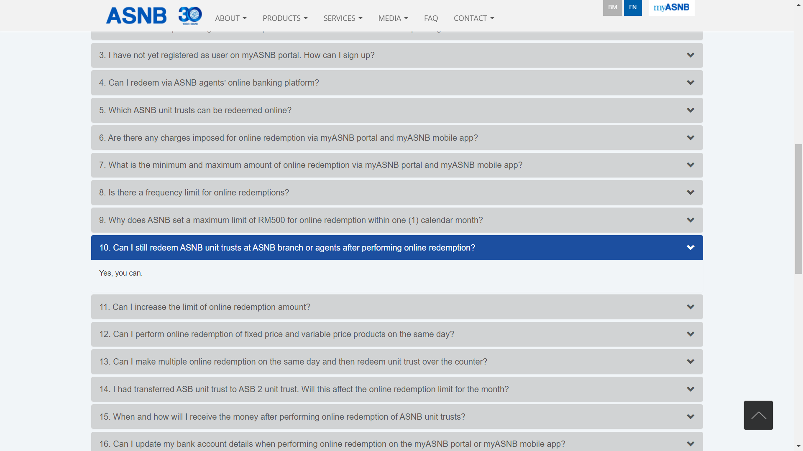The height and width of the screenshot is (451, 803).
Task: Expand question 11 about increasing the limit
Action: tap(397, 307)
